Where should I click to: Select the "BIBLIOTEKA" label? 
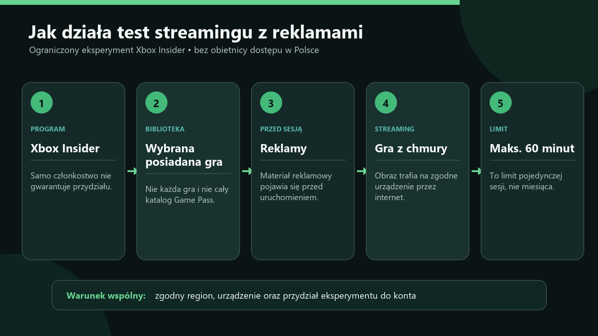(165, 129)
